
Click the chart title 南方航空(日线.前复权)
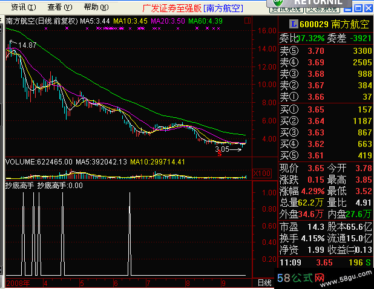pyautogui.click(x=42, y=21)
